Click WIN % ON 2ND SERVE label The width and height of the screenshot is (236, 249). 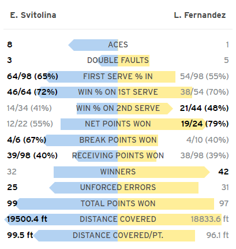coord(118,108)
